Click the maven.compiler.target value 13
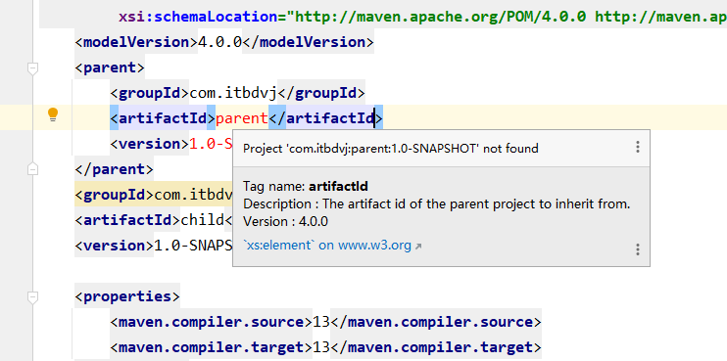 click(x=320, y=346)
